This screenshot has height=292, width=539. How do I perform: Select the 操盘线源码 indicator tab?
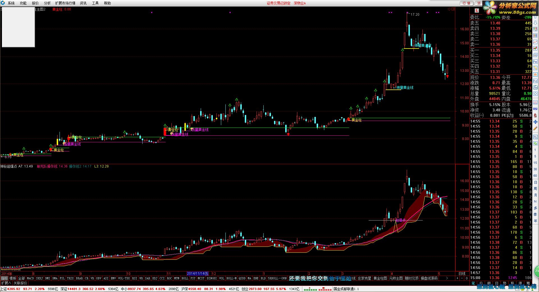tap(429, 278)
